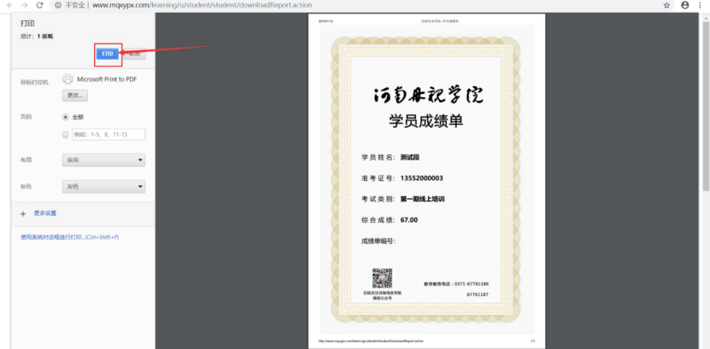The image size is (710, 349).
Task: Click the 学员成绩单 title in preview
Action: pos(426,121)
